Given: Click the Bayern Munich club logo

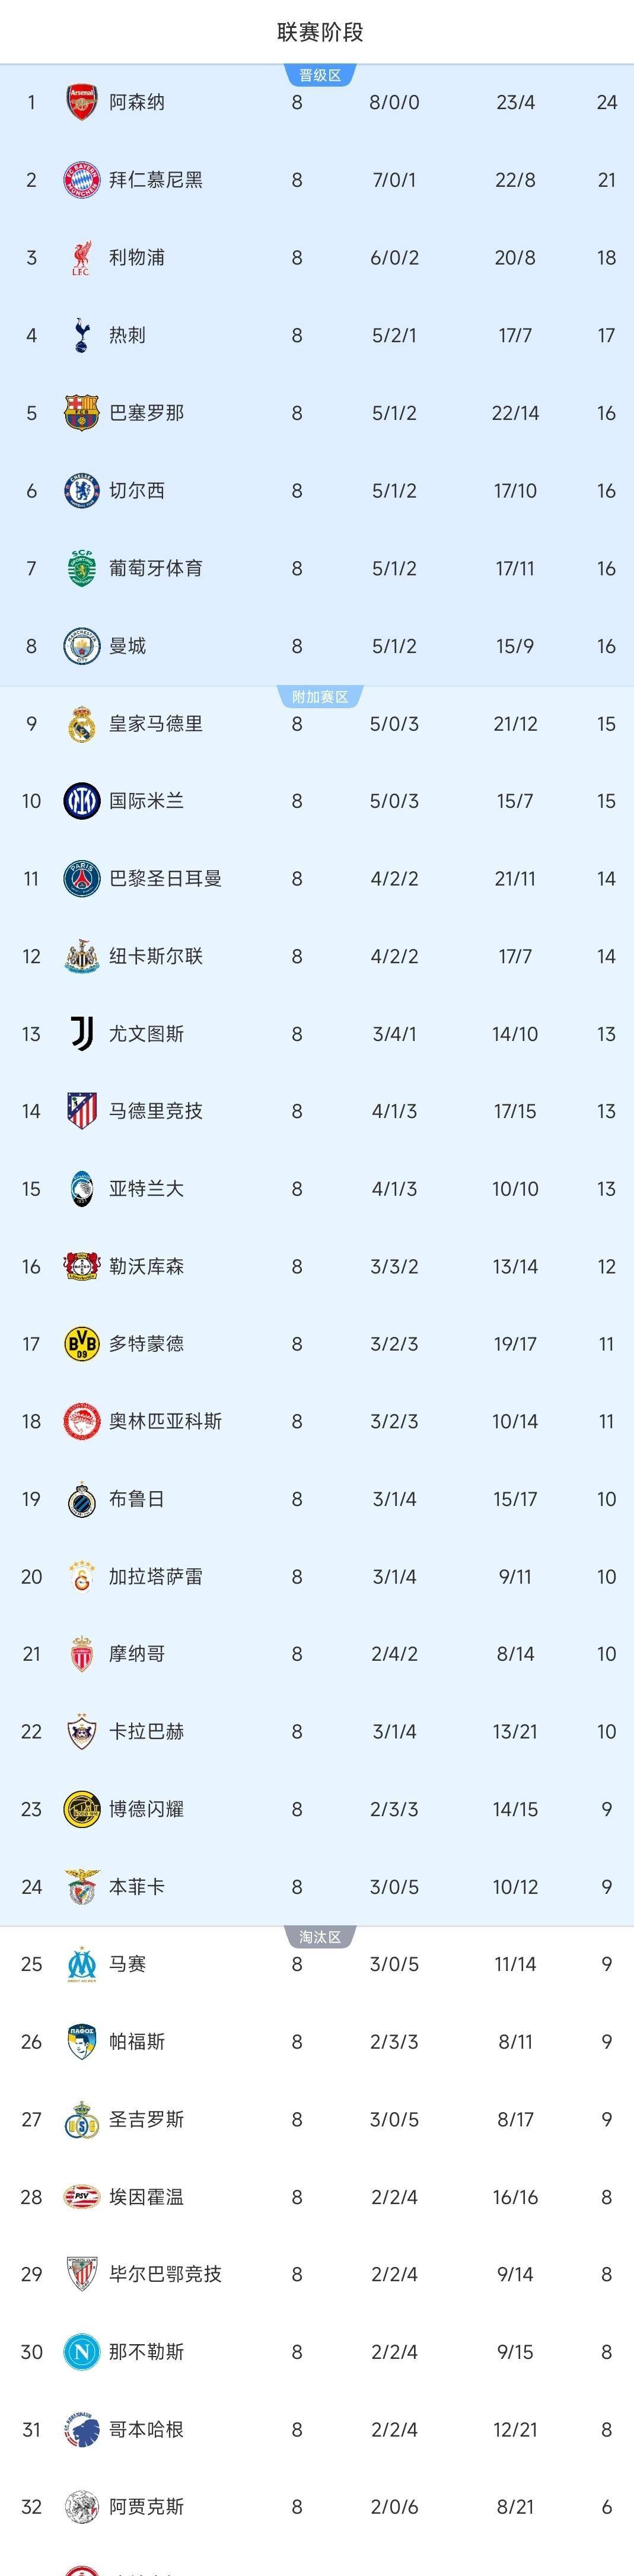Looking at the screenshot, I should point(81,180).
